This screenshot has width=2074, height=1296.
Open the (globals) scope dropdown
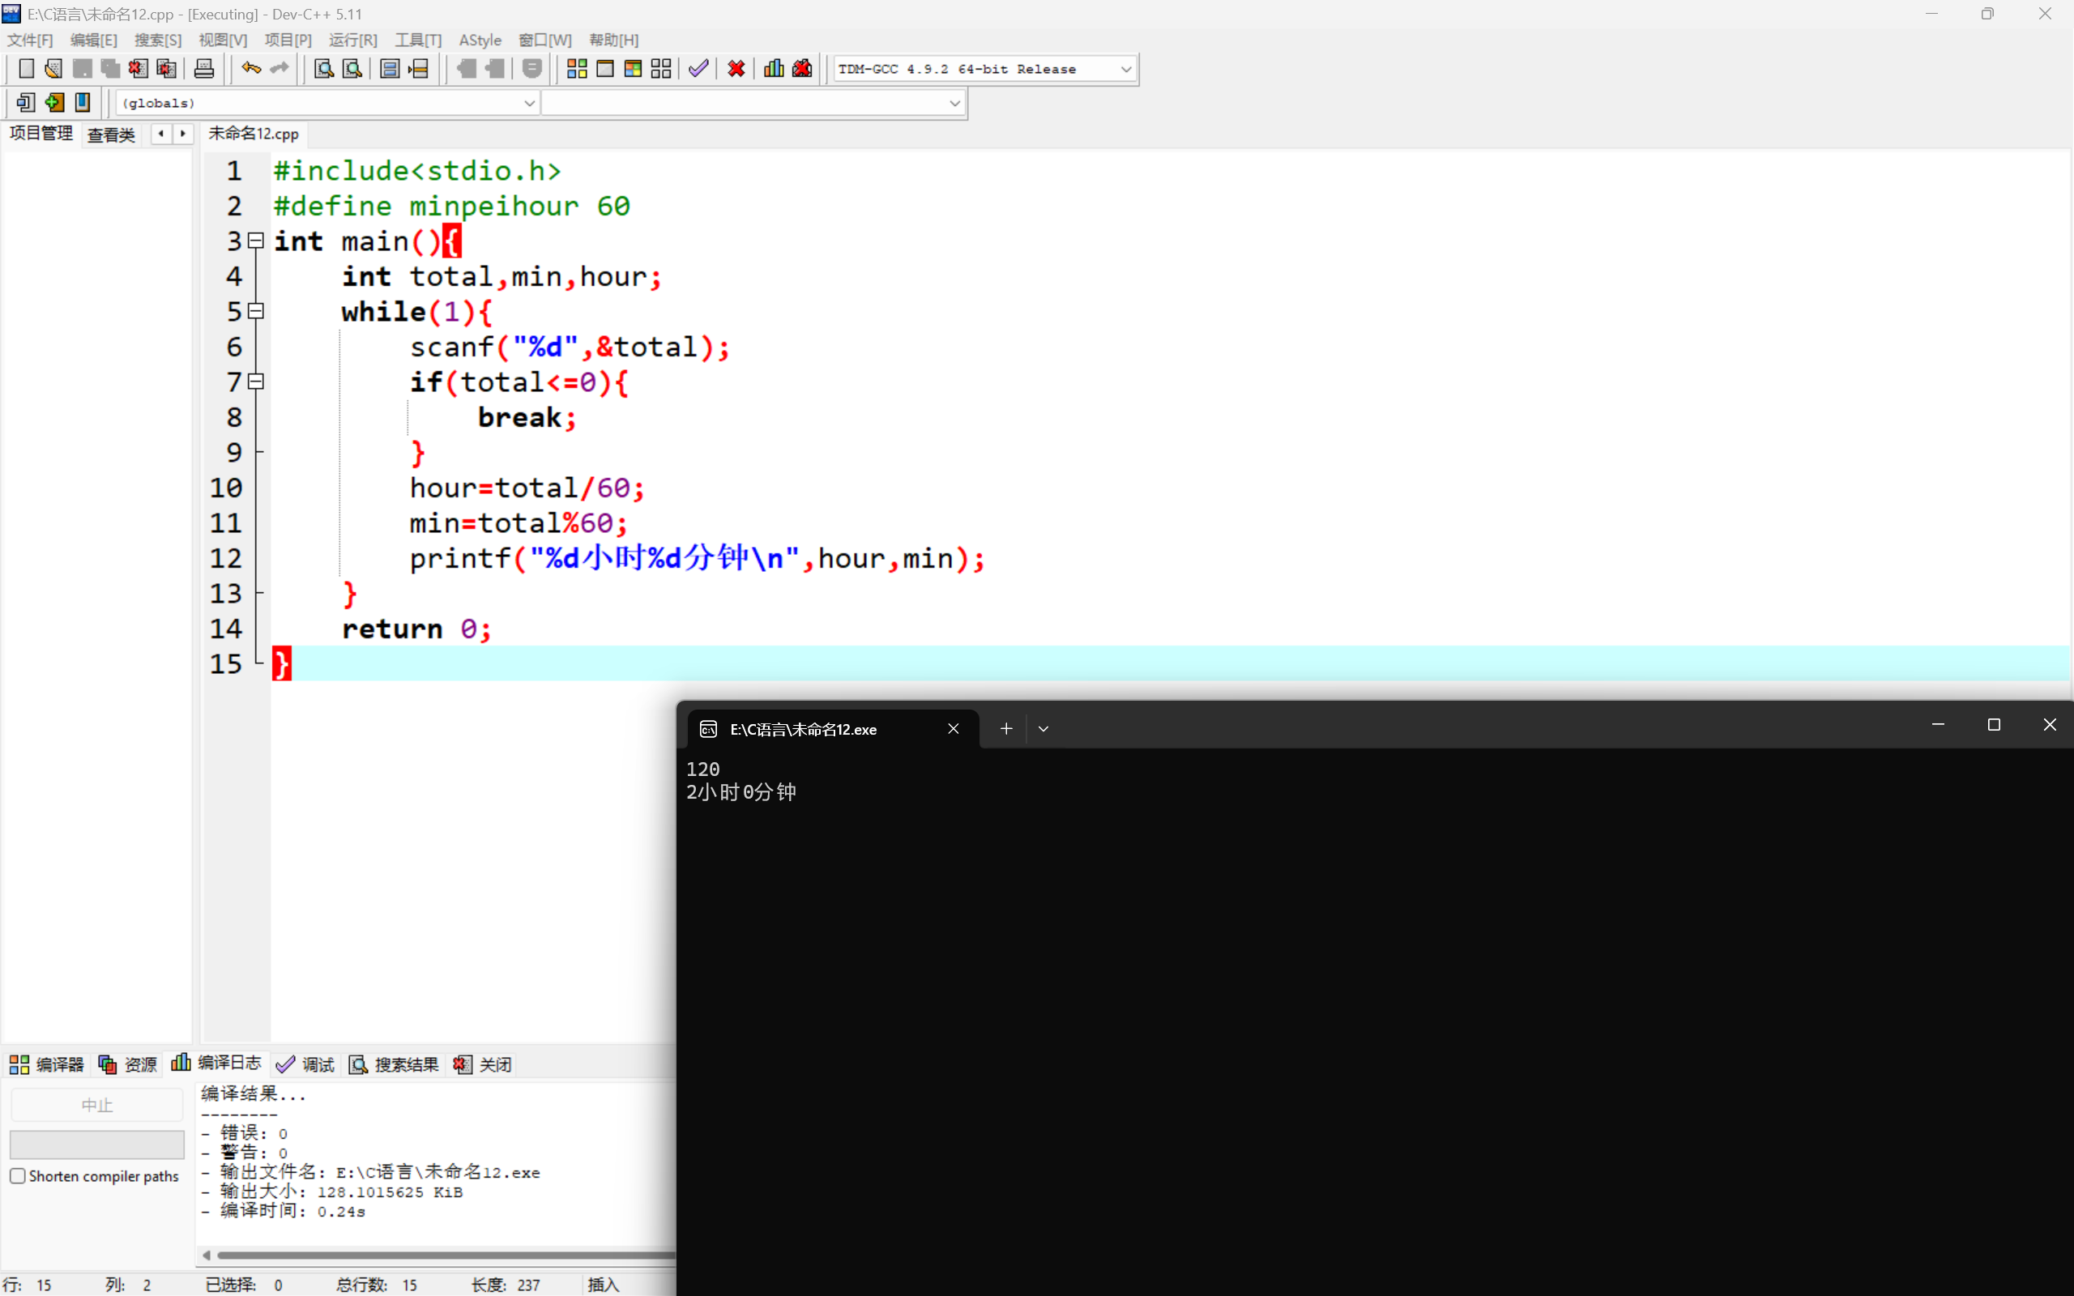[529, 103]
